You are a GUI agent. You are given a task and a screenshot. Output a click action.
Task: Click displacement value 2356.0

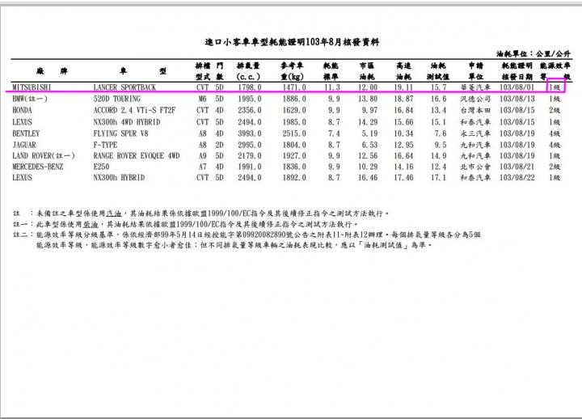click(250, 110)
